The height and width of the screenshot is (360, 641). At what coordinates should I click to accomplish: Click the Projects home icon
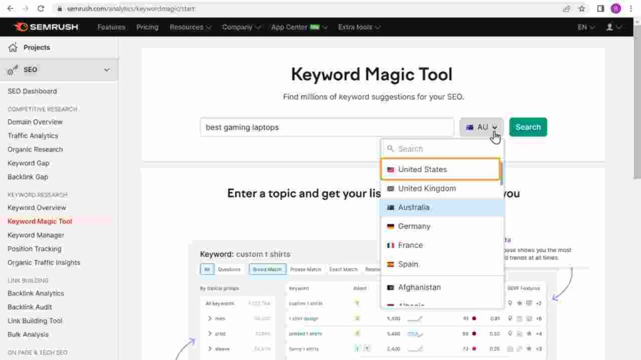[x=13, y=47]
